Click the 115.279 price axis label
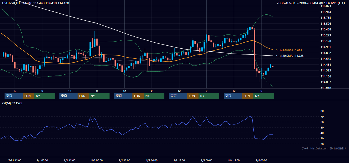Viewport: 349px width, 163px height. [x=326, y=35]
